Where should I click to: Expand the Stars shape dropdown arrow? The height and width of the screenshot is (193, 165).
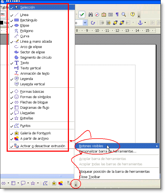pyautogui.click(x=38, y=183)
